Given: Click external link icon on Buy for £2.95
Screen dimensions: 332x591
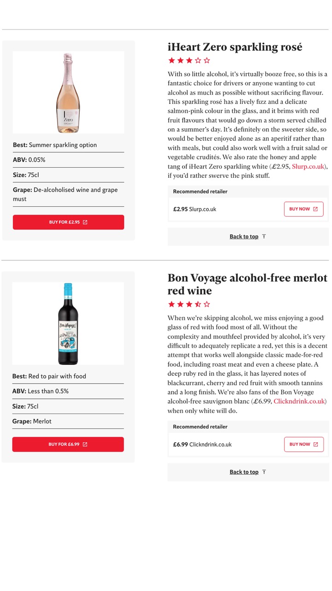Looking at the screenshot, I should [x=85, y=222].
